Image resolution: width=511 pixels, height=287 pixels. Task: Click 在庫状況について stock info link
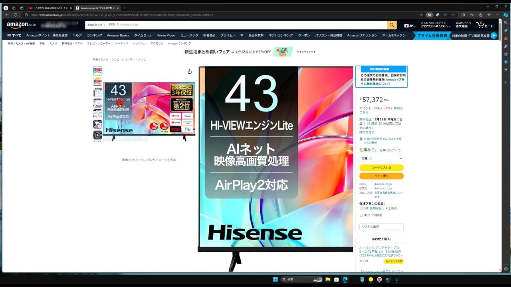click(390, 150)
